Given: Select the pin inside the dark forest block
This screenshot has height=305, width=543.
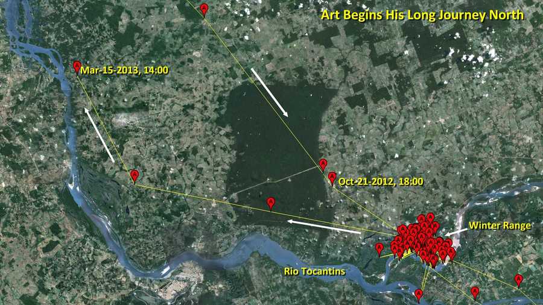Looking at the screenshot, I should [271, 204].
